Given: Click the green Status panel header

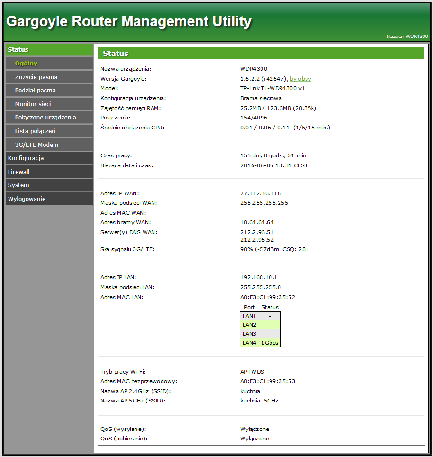Looking at the screenshot, I should click(261, 54).
